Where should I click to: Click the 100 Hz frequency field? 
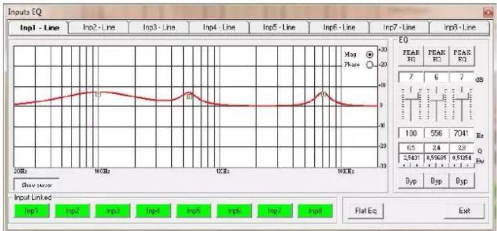411,133
